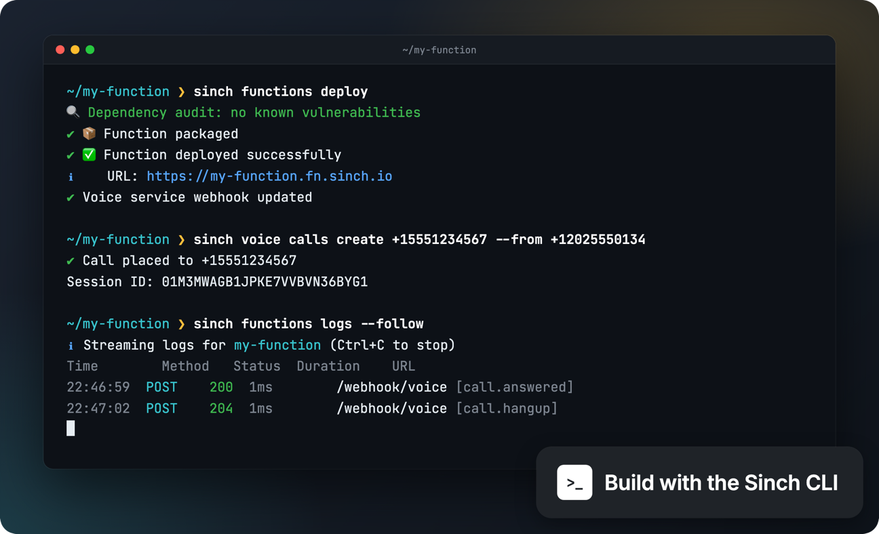Click the [call.hangup] event tag
The height and width of the screenshot is (534, 879).
coord(507,409)
